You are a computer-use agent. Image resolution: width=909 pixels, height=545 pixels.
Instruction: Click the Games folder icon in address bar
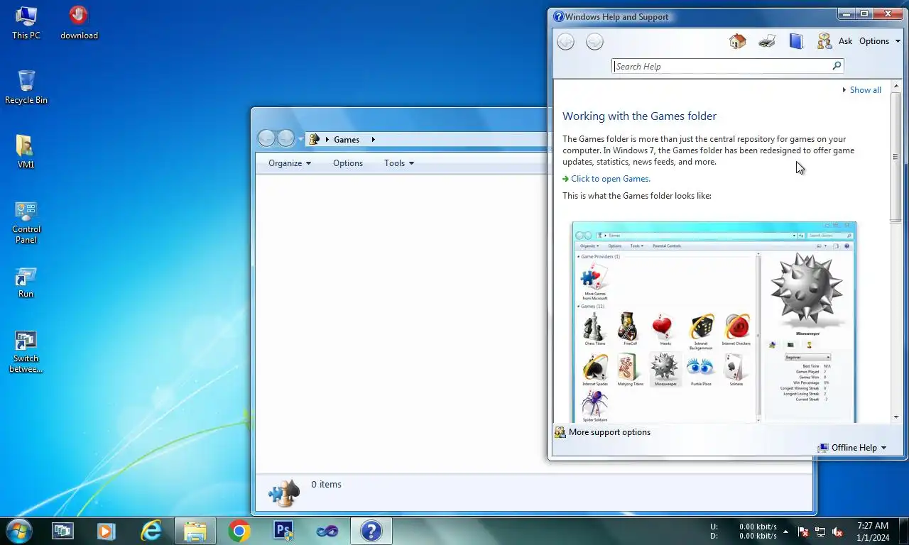[x=315, y=139]
